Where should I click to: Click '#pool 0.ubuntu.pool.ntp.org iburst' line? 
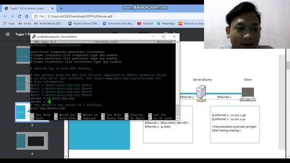(x=61, y=85)
